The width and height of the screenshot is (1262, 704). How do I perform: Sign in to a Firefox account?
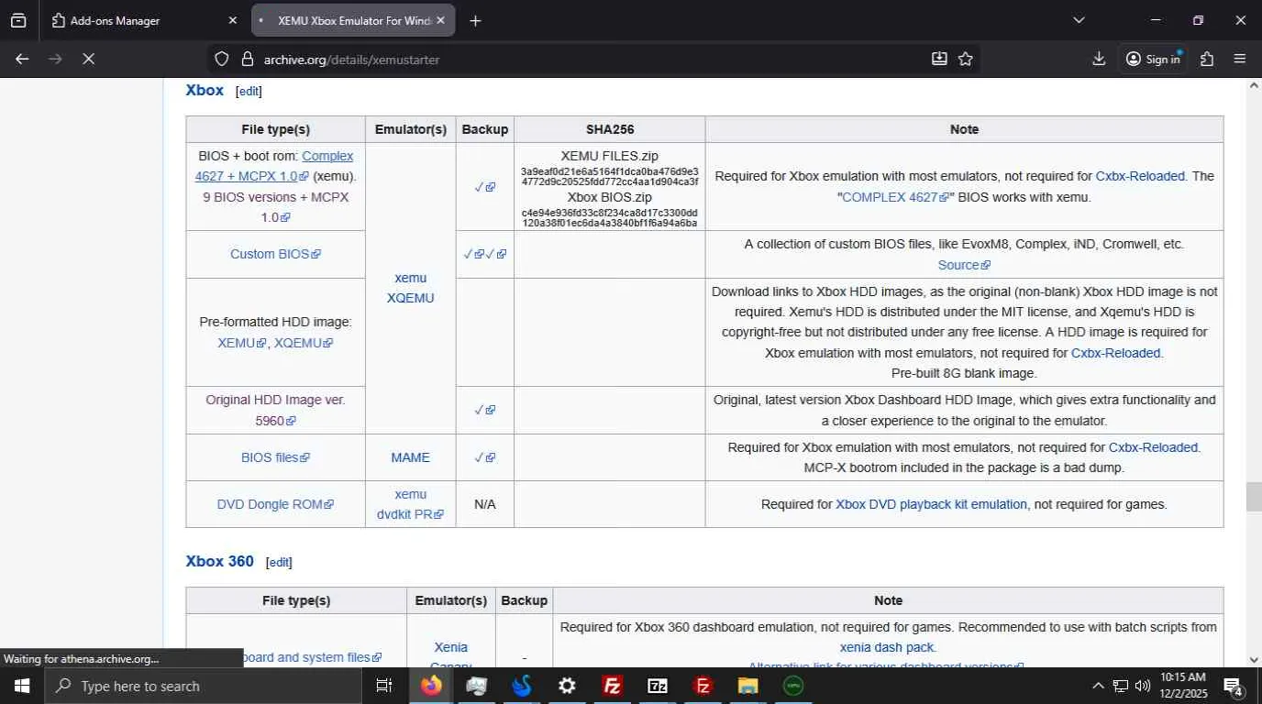pyautogui.click(x=1153, y=59)
